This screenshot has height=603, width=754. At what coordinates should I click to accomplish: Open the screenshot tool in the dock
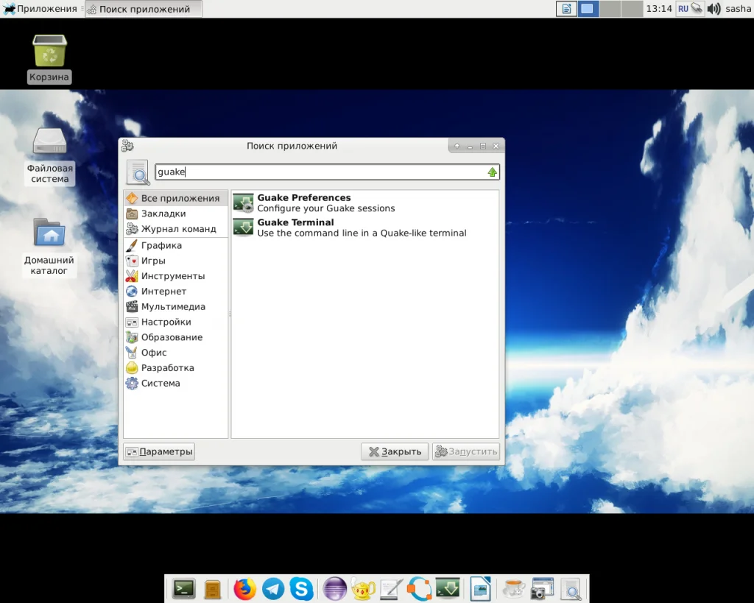[x=542, y=589]
